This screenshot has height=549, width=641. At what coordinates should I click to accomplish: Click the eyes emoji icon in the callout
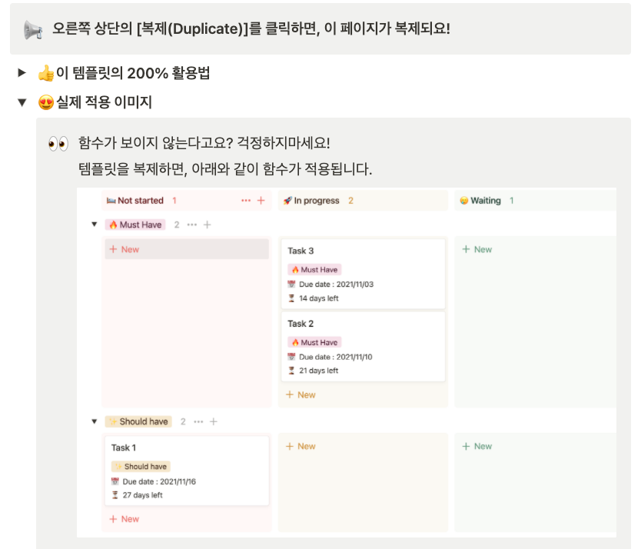pyautogui.click(x=58, y=144)
